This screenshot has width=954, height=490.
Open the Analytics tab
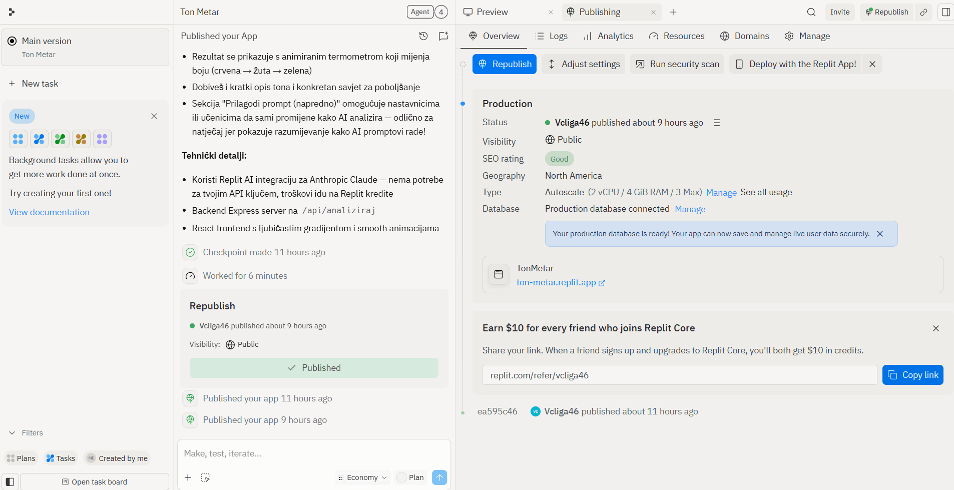609,36
